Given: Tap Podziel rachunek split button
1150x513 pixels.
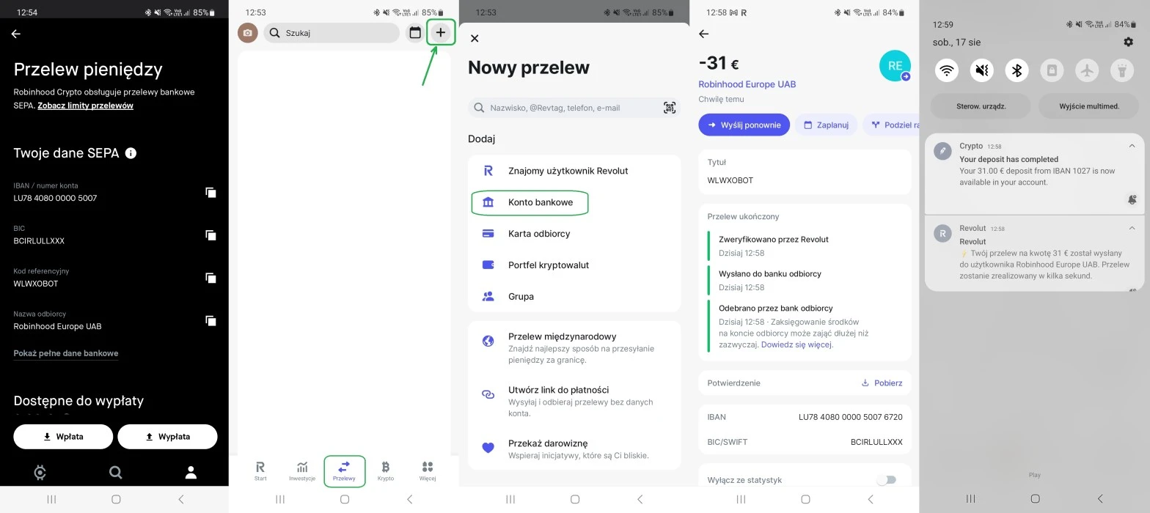Looking at the screenshot, I should point(891,125).
